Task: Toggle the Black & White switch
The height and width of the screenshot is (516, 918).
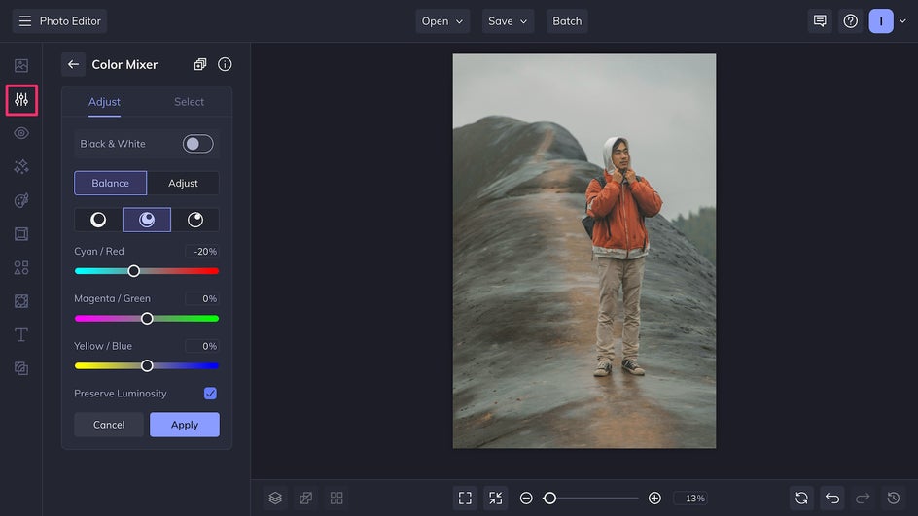Action: (x=197, y=144)
